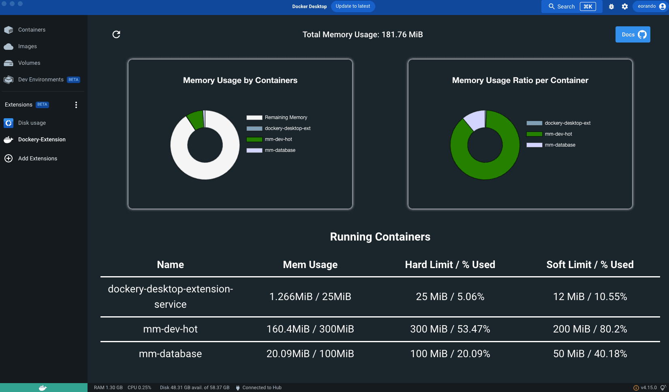
Task: Open the Images cloud icon
Action: click(x=9, y=47)
